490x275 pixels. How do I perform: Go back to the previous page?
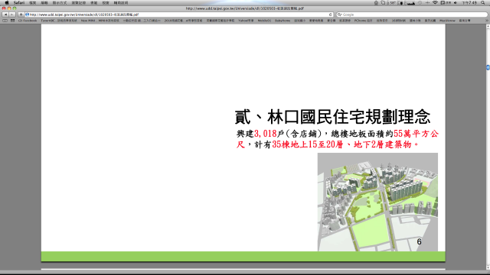[x=5, y=15]
